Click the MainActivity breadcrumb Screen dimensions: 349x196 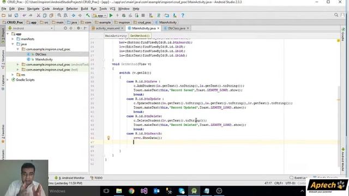pos(166,22)
